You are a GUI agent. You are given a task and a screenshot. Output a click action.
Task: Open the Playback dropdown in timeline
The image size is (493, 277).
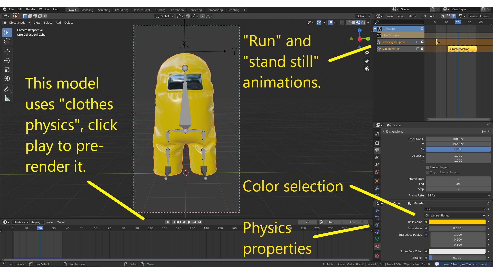[x=21, y=222]
